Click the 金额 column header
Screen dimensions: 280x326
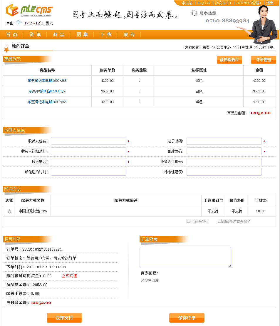[x=259, y=70]
